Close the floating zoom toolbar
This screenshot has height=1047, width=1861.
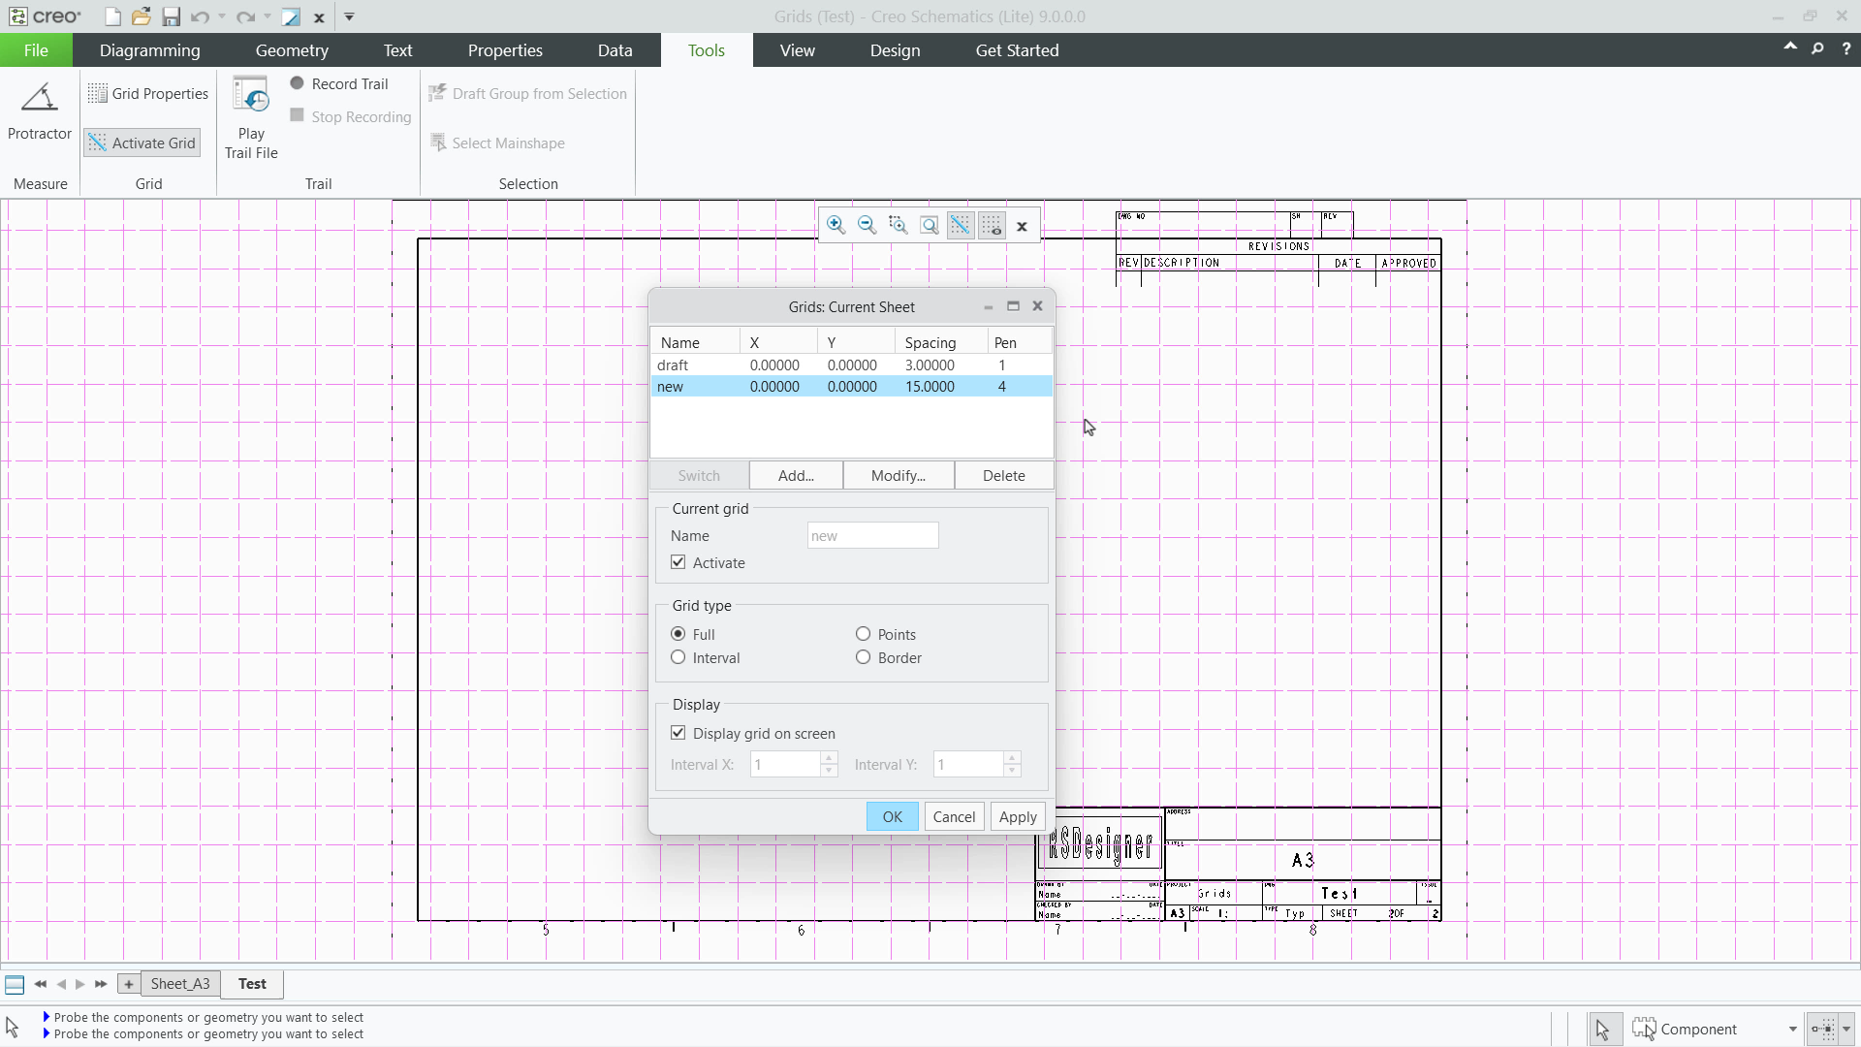click(1022, 227)
